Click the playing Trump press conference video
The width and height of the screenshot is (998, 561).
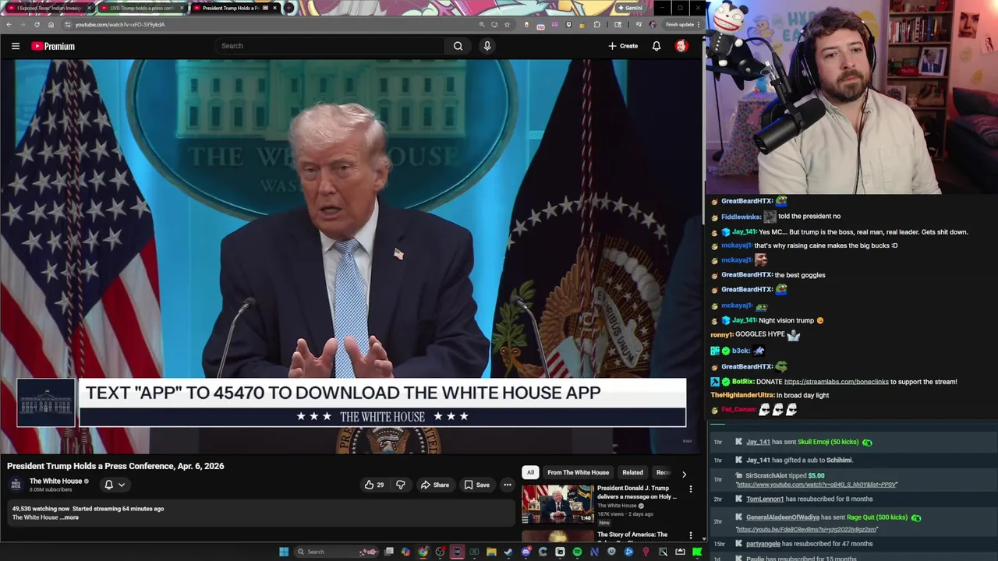(x=351, y=257)
